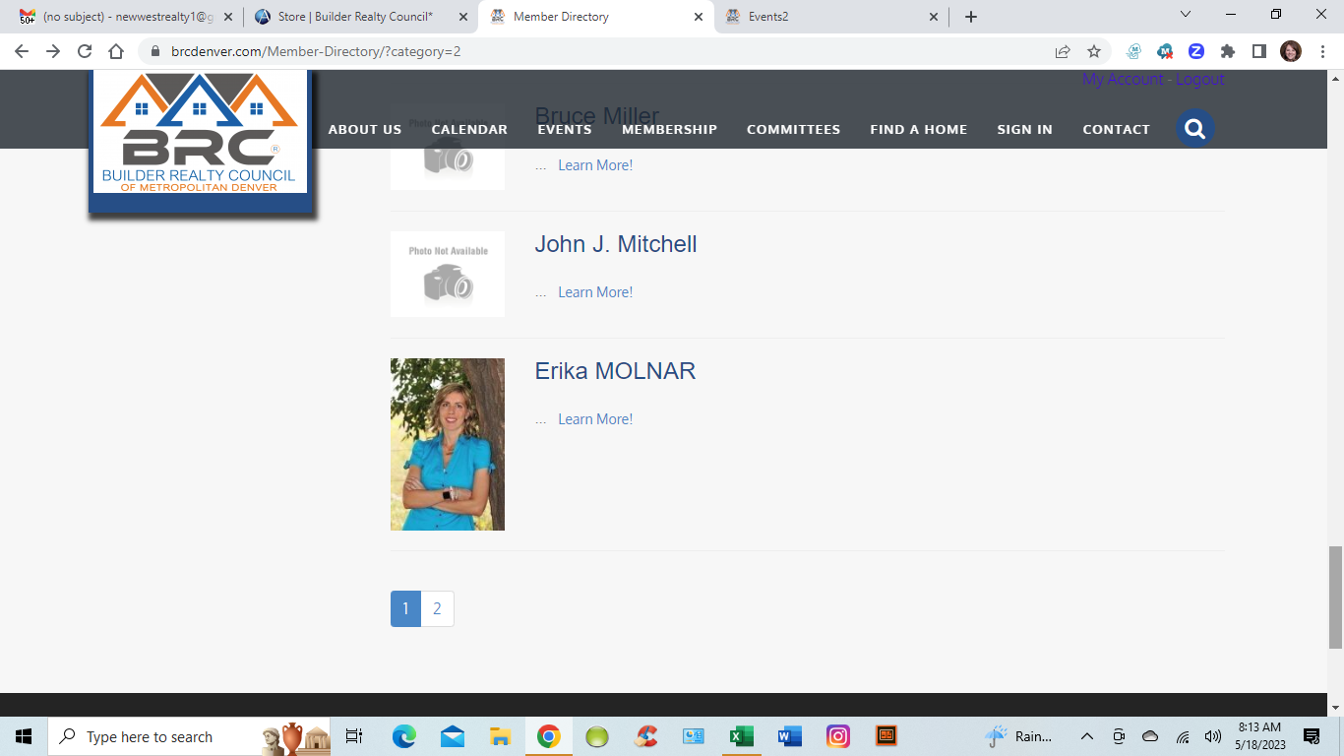Open the CALENDAR menu item
This screenshot has width=1344, height=756.
tap(469, 129)
